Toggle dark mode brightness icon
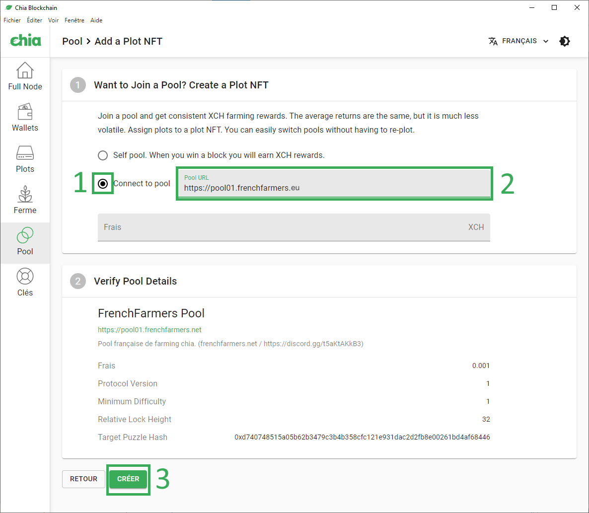 coord(565,41)
